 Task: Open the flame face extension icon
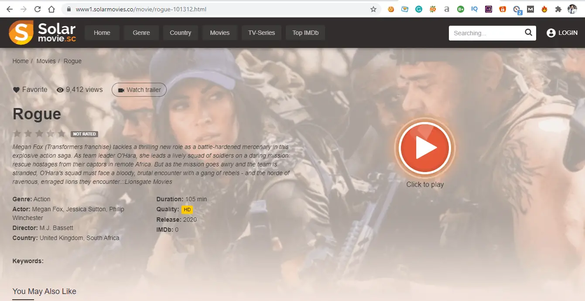click(x=544, y=9)
